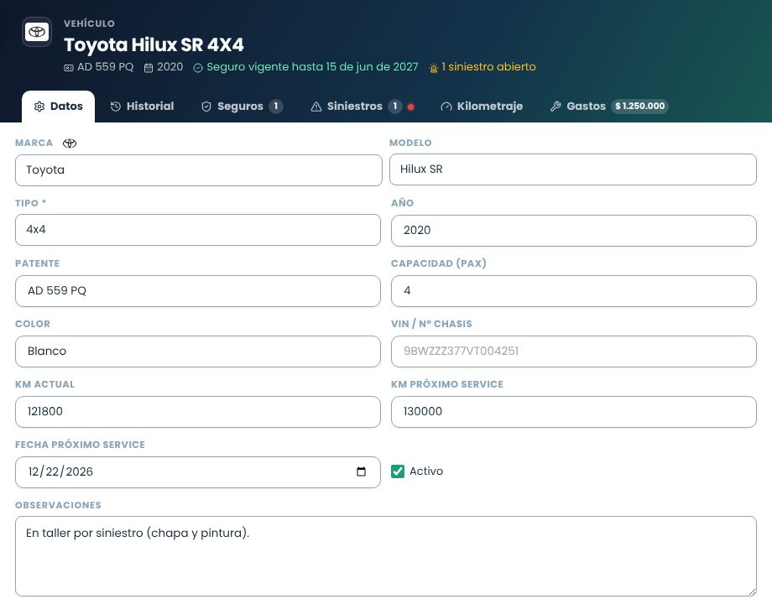Screen dimensions: 772x604
Task: Click the count badge on Seguros tab
Action: [276, 107]
